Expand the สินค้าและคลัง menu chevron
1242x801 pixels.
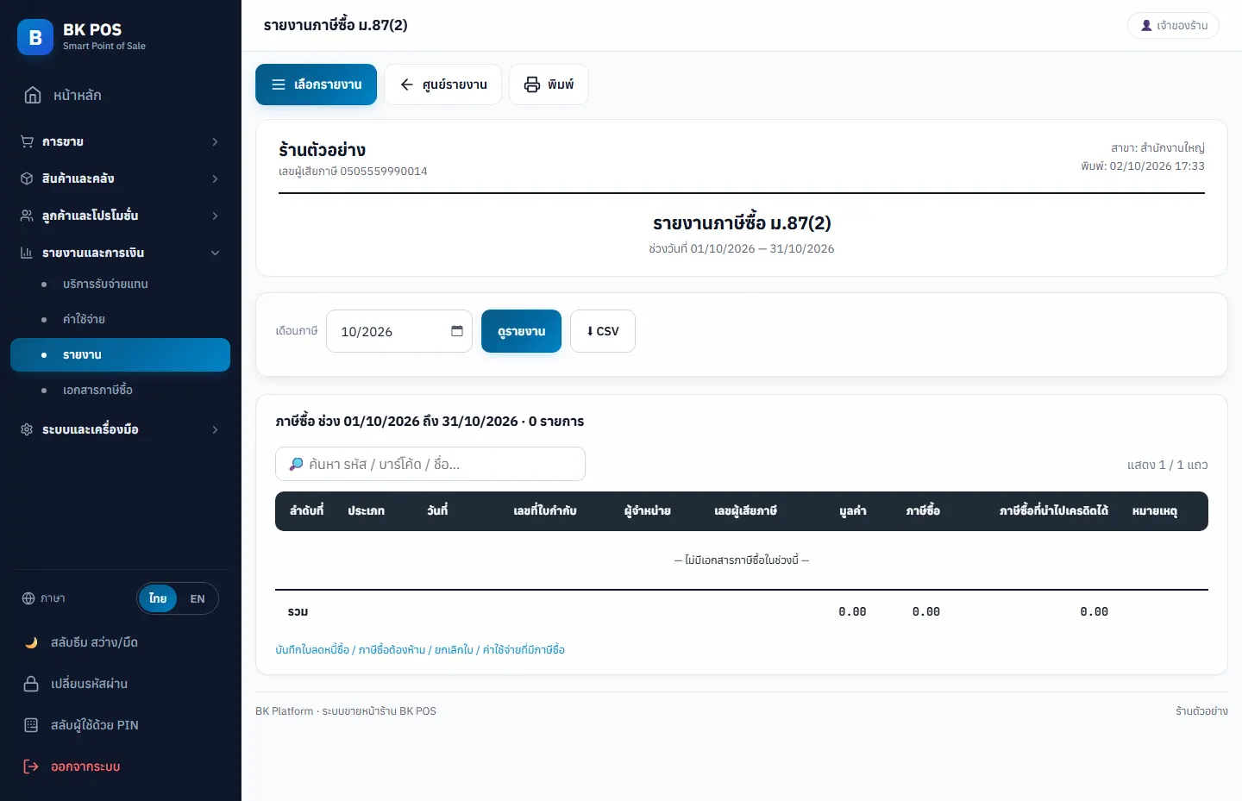coord(215,178)
